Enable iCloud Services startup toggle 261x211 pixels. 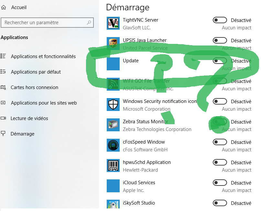(220, 183)
